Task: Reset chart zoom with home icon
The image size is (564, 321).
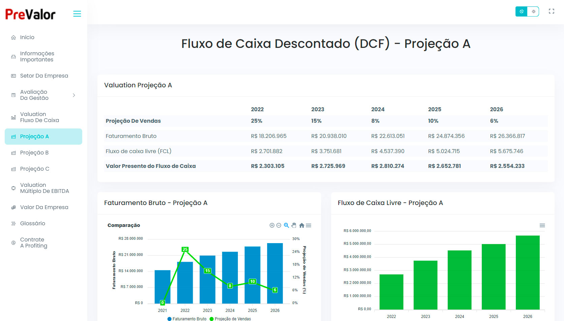Action: [302, 225]
